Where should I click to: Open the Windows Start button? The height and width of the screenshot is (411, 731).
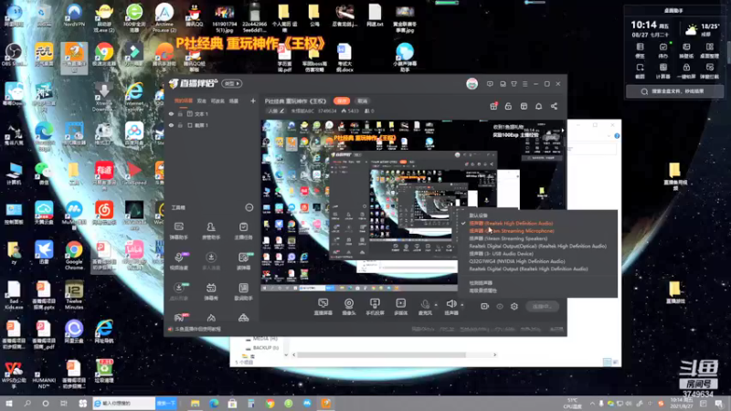9,403
